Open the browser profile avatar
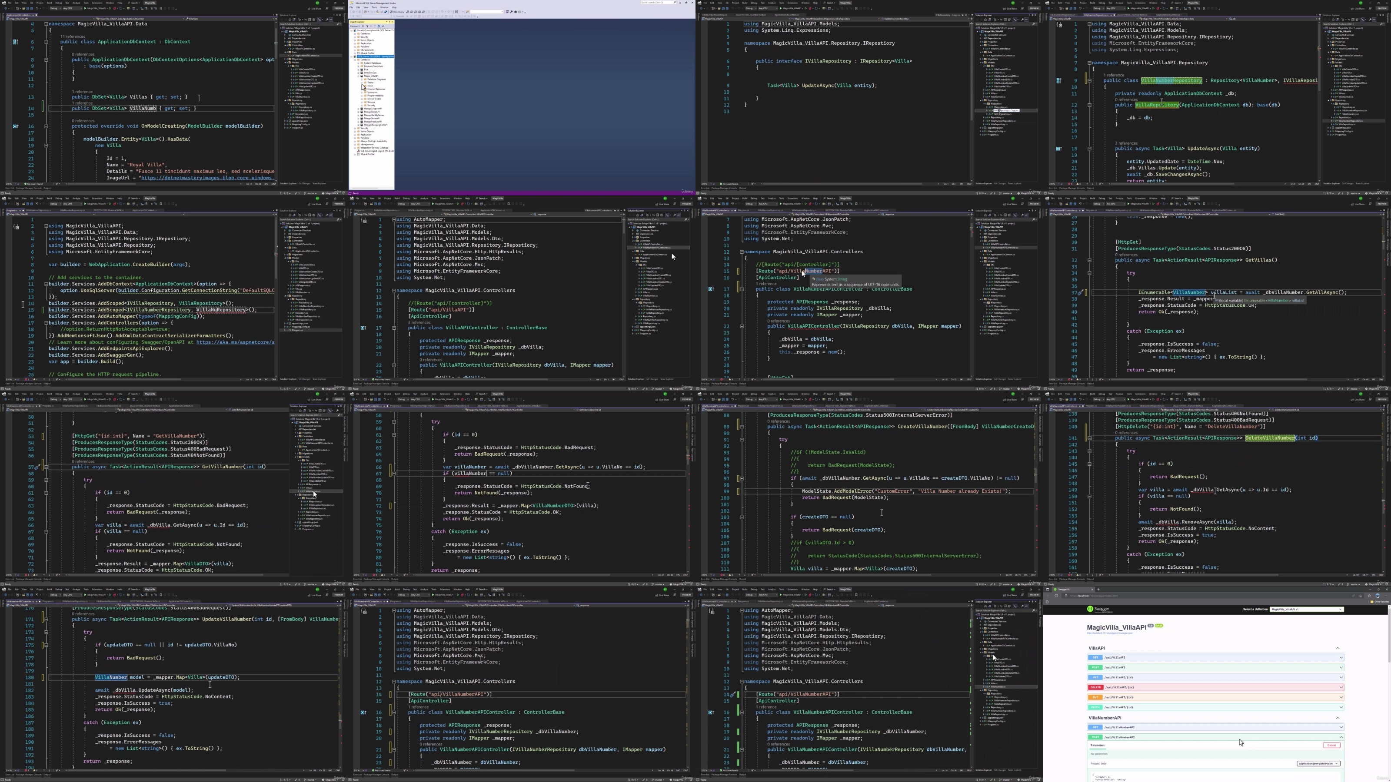The image size is (1391, 782). (x=1378, y=596)
